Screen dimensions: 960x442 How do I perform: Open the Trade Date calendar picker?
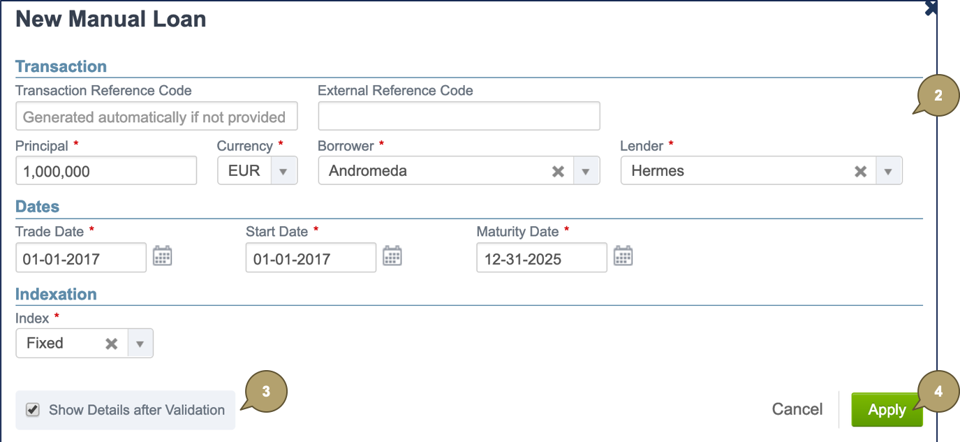[x=162, y=256]
